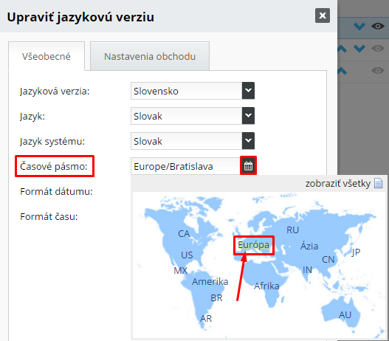Screen dimensions: 389x341
Task: Pick BR on the world map
Action: point(216,298)
